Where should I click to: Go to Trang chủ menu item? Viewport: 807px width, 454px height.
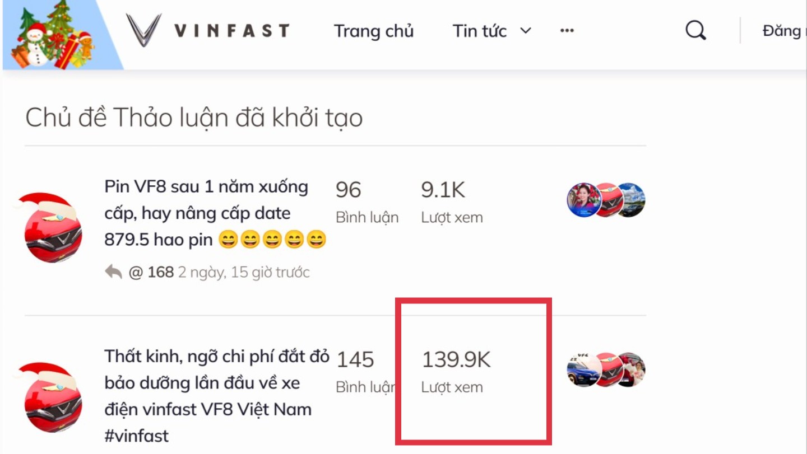click(x=374, y=31)
